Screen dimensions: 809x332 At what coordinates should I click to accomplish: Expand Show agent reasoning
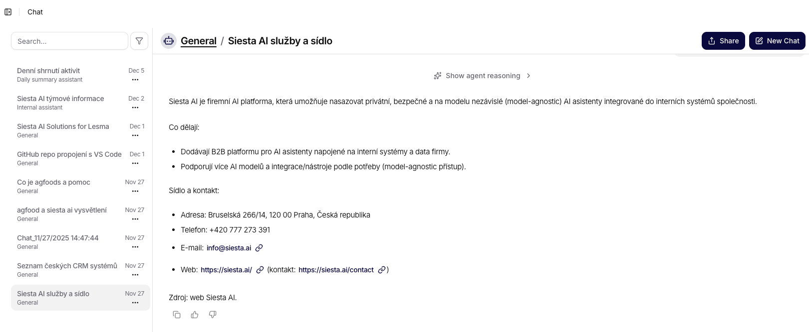click(483, 76)
